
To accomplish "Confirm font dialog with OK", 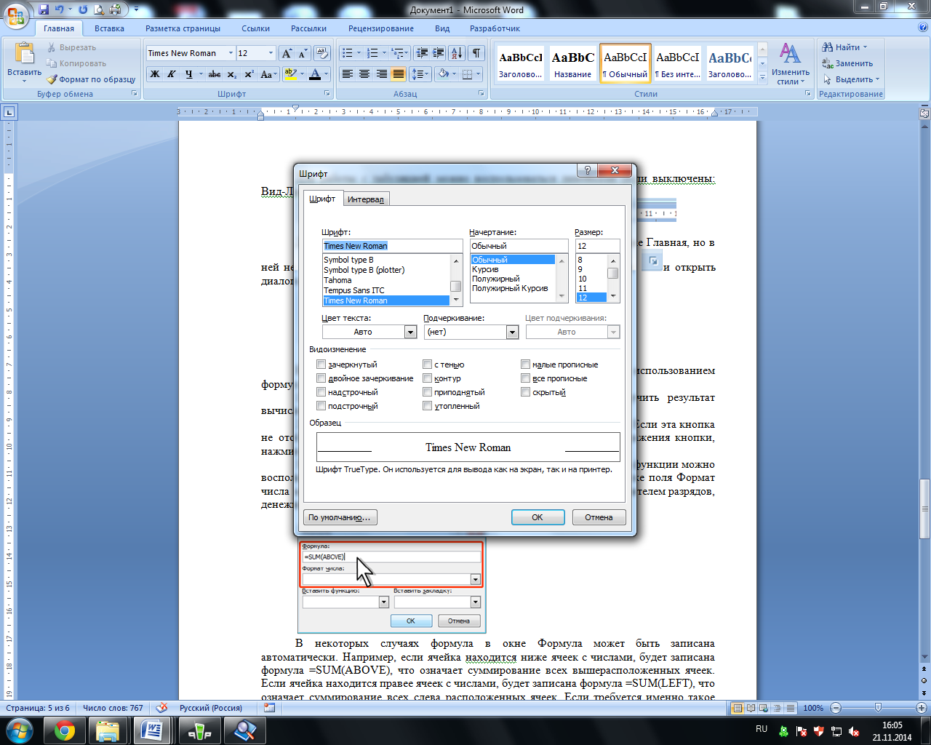I will [538, 517].
